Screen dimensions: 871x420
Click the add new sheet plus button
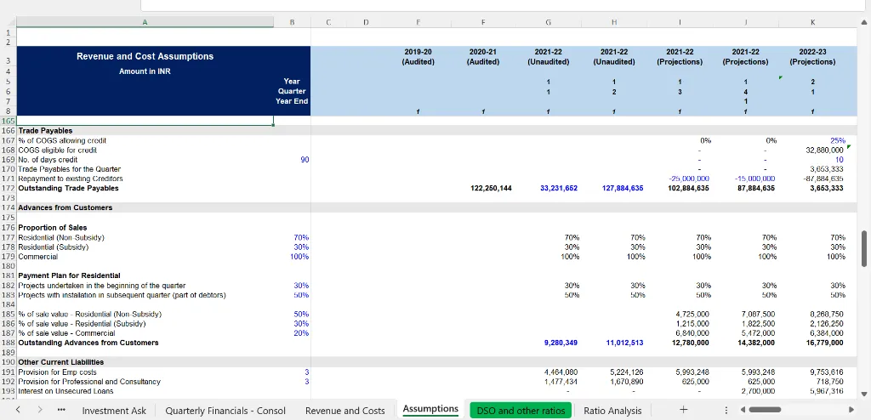683,410
